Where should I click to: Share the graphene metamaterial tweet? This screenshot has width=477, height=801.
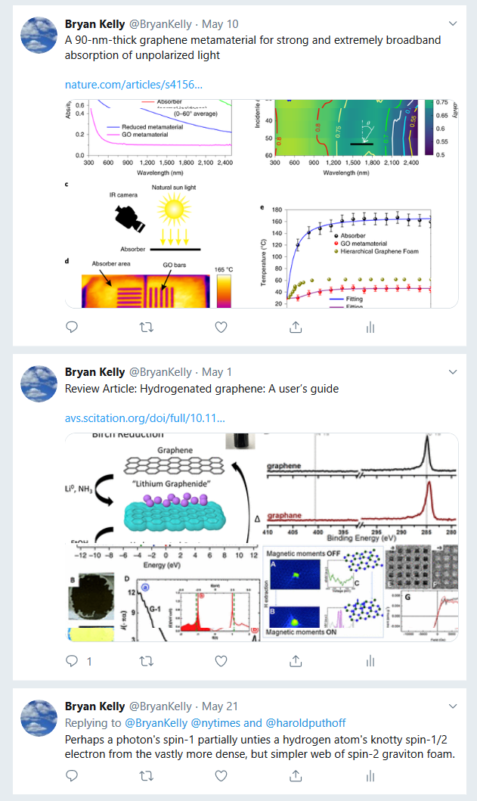coord(296,327)
